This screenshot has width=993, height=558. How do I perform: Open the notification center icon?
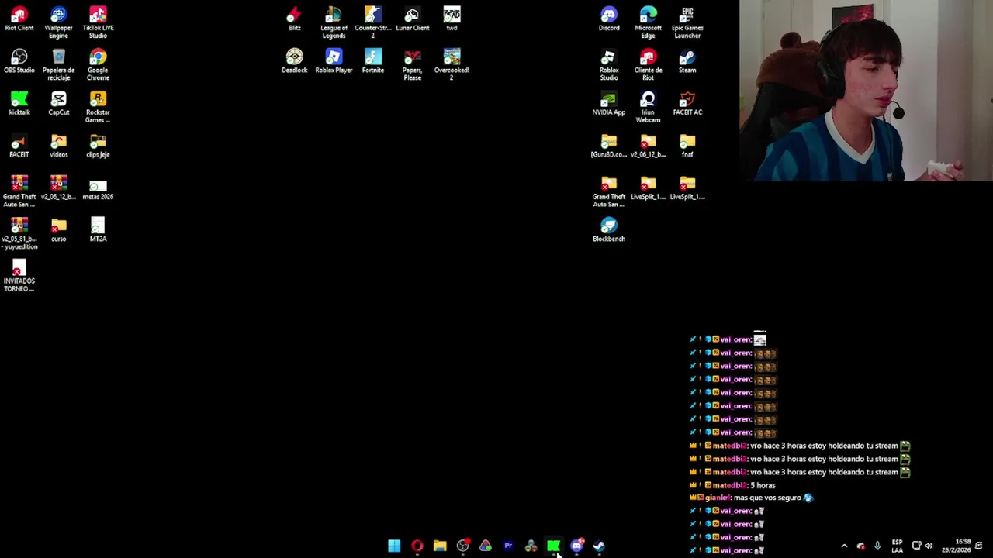click(979, 546)
